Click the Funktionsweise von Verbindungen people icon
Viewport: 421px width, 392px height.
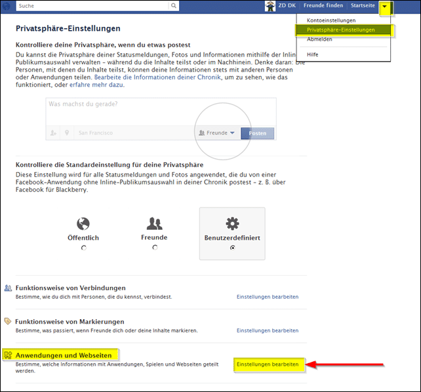coord(8,288)
